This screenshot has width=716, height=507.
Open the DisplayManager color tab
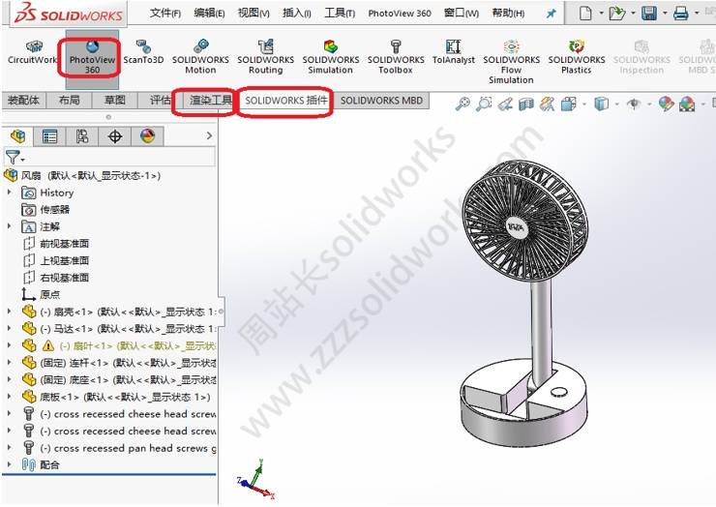147,136
